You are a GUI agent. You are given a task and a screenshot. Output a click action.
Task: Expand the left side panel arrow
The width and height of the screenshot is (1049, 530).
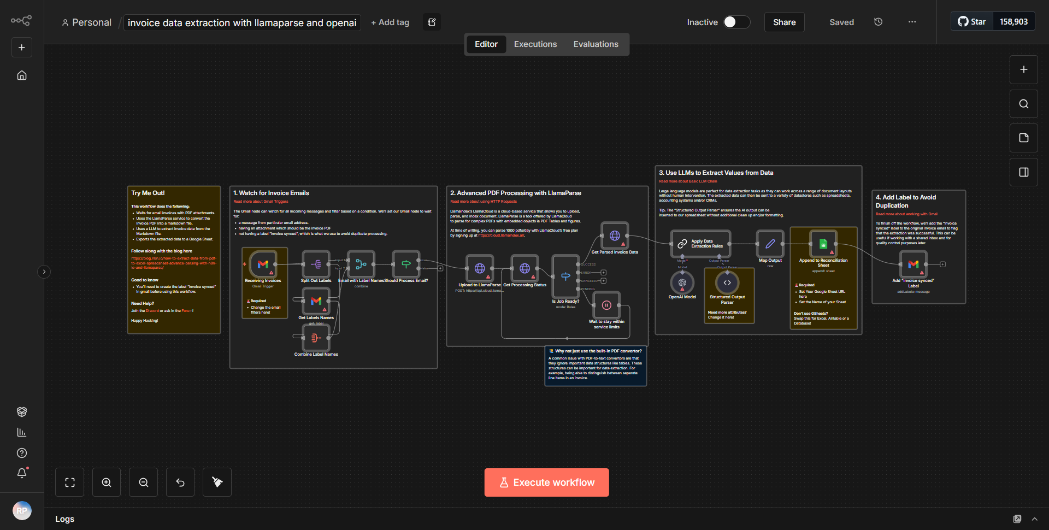[x=44, y=272]
